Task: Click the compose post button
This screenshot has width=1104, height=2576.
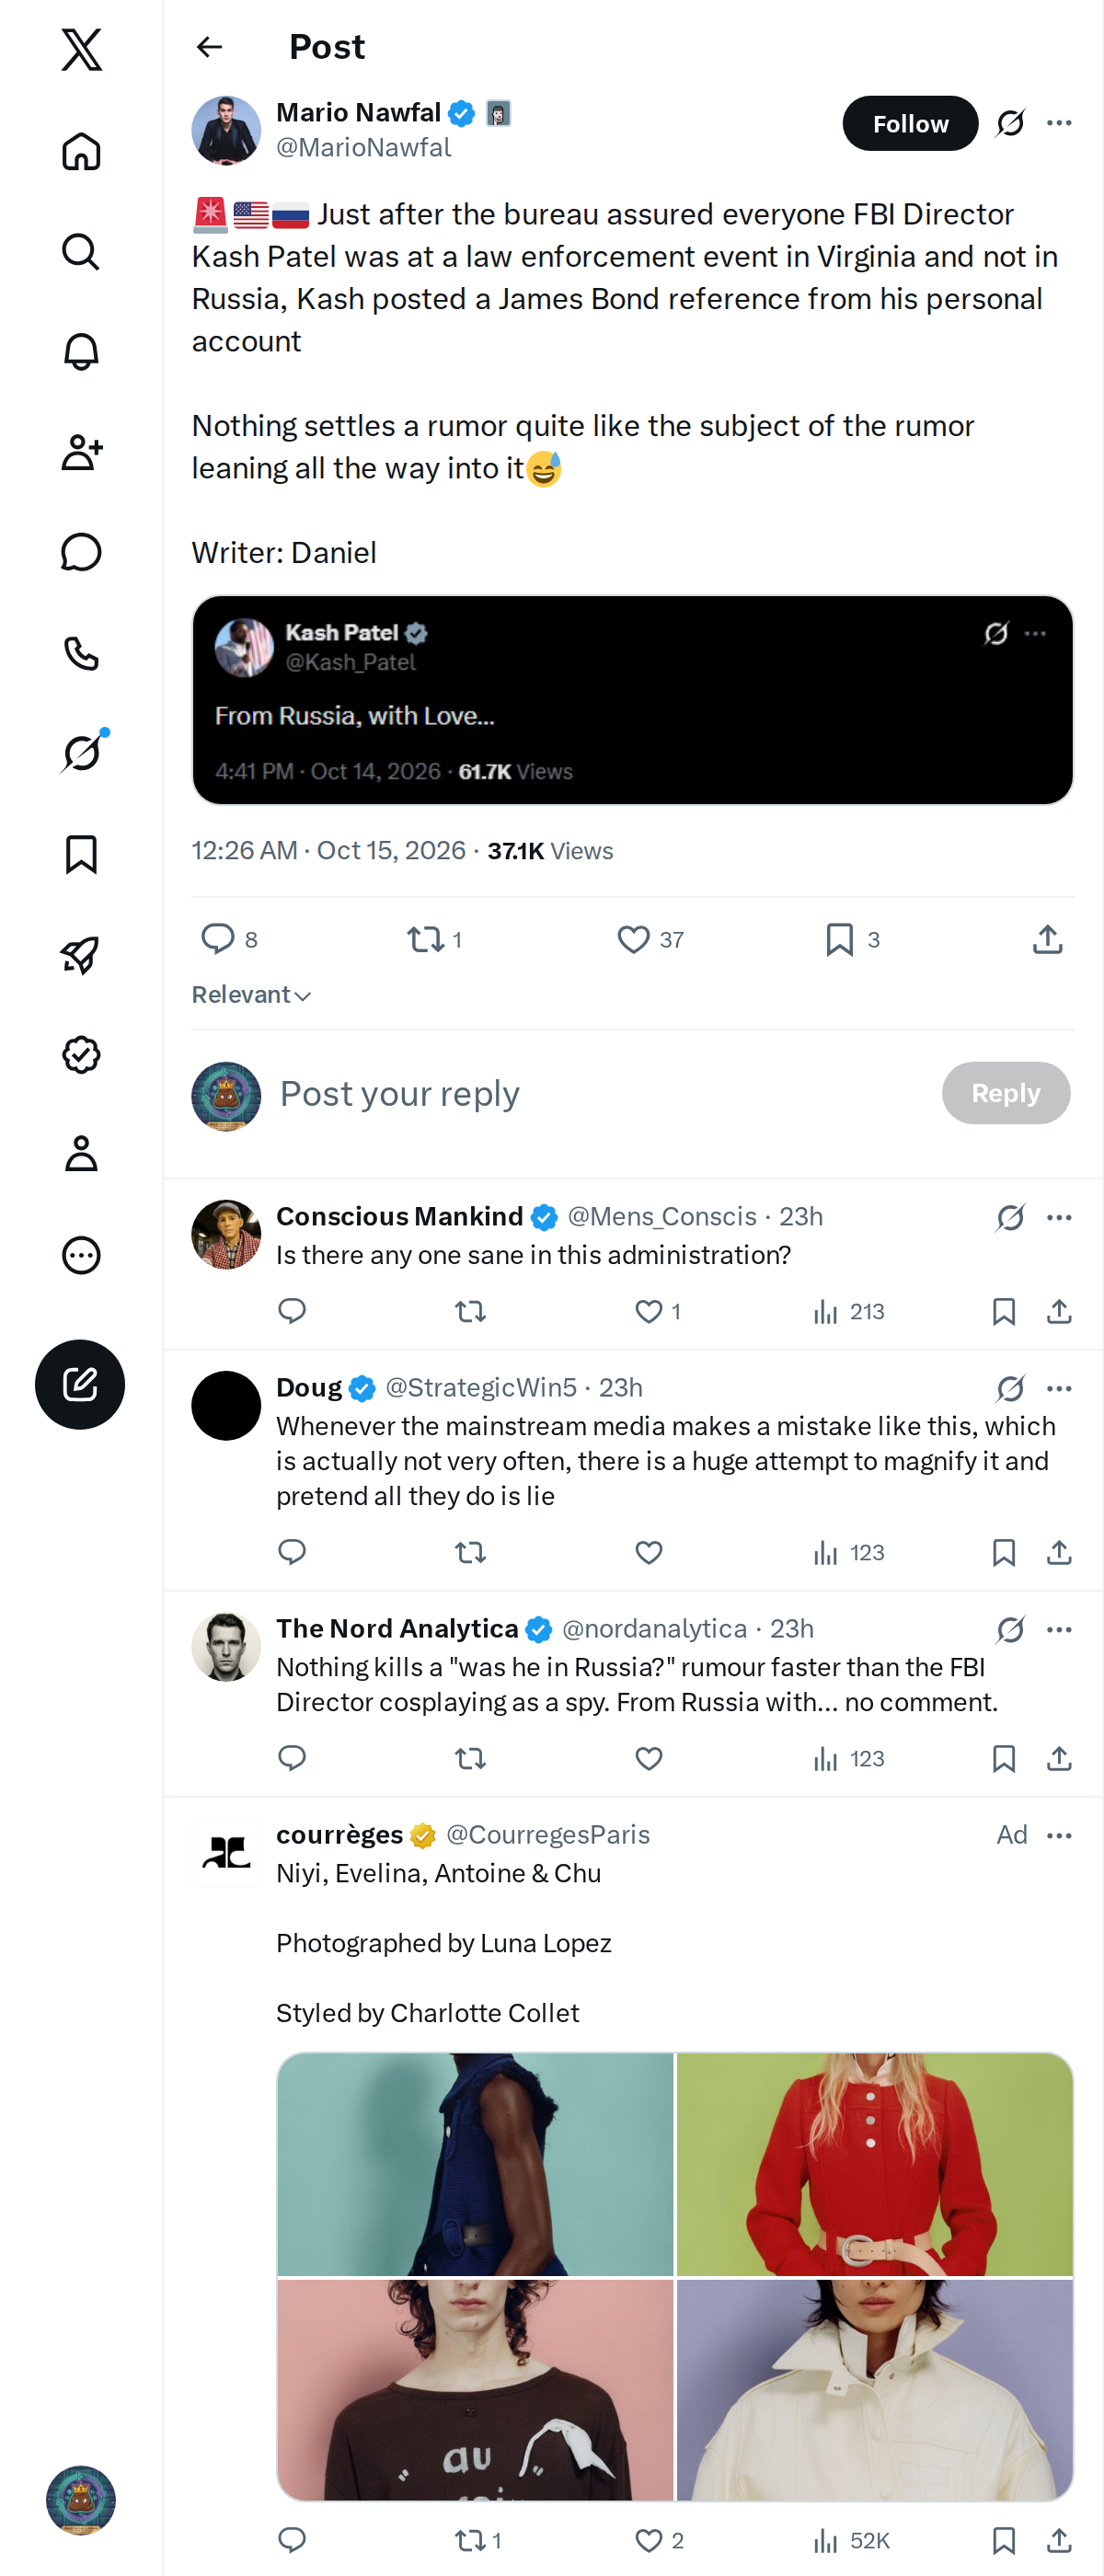Action: coord(80,1384)
